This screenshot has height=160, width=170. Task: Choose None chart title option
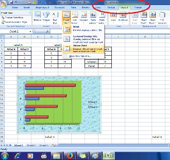(83, 29)
